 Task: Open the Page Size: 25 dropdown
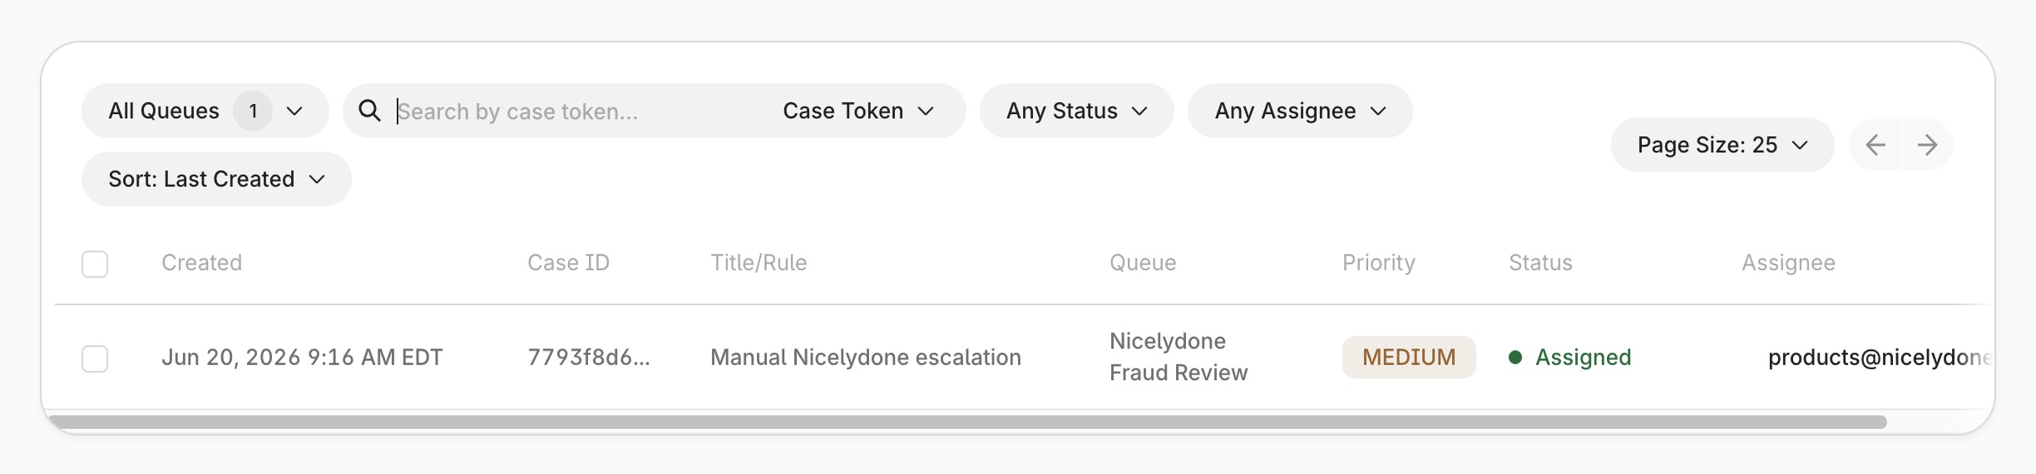tap(1722, 145)
